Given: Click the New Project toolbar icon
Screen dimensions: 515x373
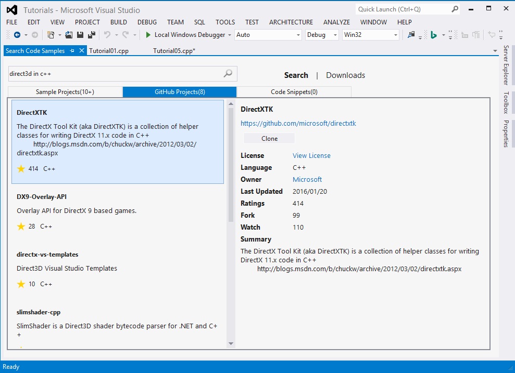Looking at the screenshot, I should coord(51,35).
